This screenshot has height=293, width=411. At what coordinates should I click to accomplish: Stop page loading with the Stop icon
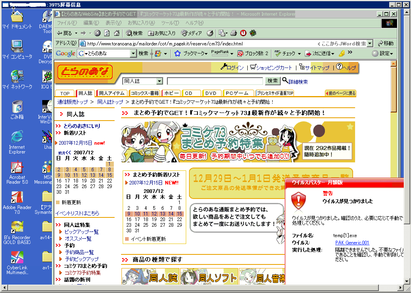click(97, 33)
